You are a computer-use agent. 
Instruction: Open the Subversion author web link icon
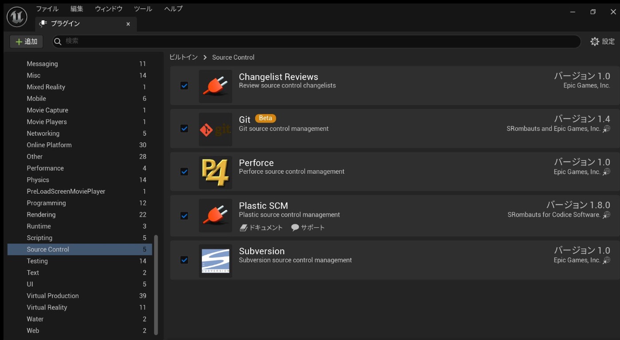(607, 260)
